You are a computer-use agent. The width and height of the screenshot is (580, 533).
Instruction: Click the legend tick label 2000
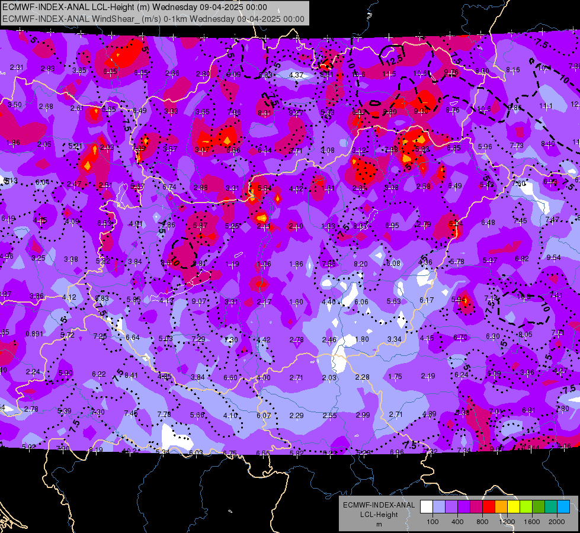point(557,522)
